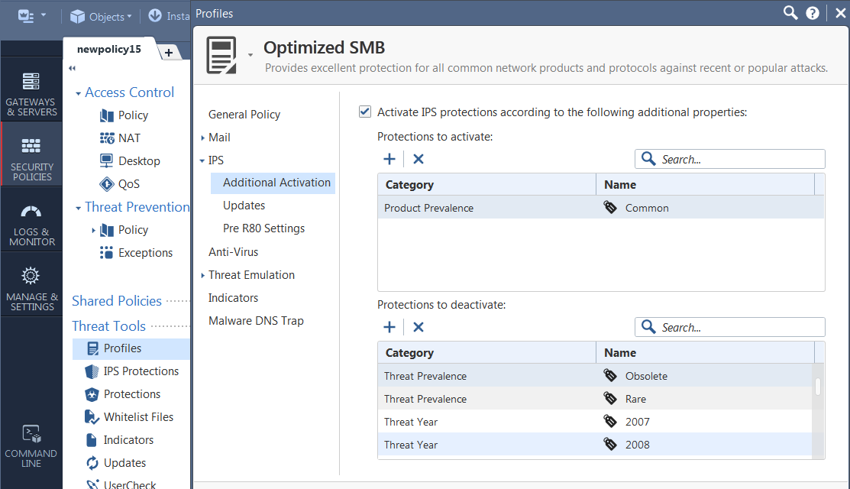Image resolution: width=850 pixels, height=489 pixels.
Task: Click the Protections to deactivate search field
Action: click(729, 327)
